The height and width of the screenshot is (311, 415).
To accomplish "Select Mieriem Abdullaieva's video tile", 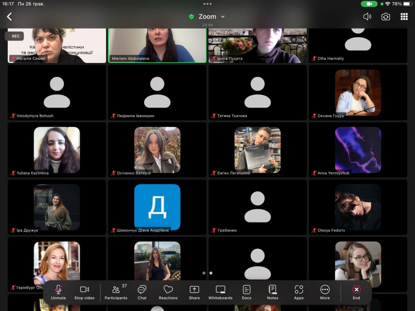I will (157, 45).
